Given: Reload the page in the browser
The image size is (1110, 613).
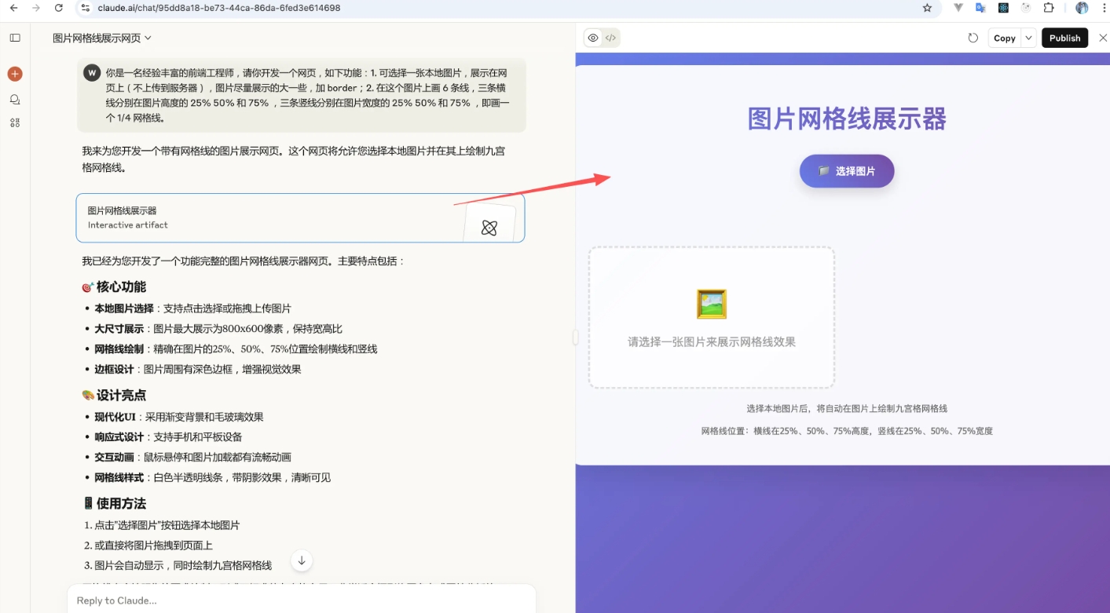Looking at the screenshot, I should (59, 8).
